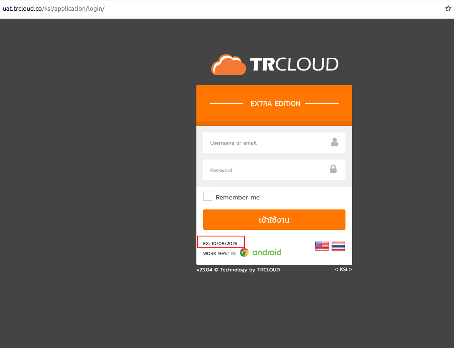
Task: Focus the Username or email field
Action: (x=274, y=143)
